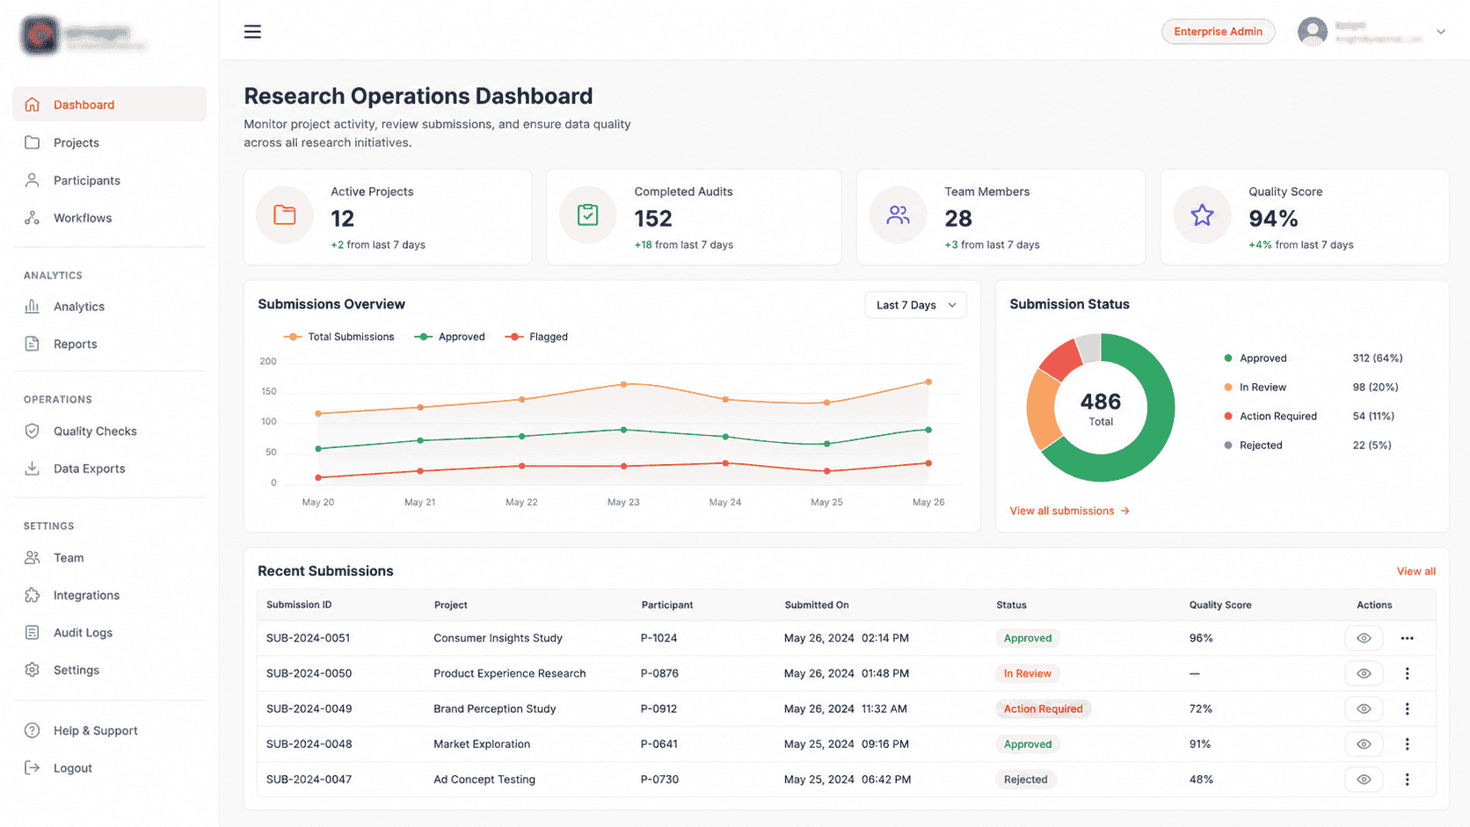View submission SUB-2024-0048 with eye icon

1364,744
